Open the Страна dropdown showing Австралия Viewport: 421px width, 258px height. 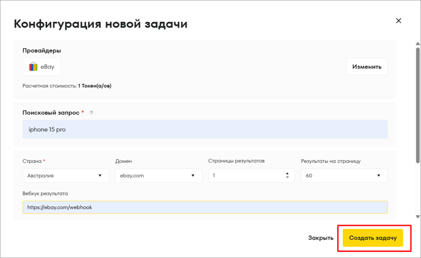[x=66, y=176]
